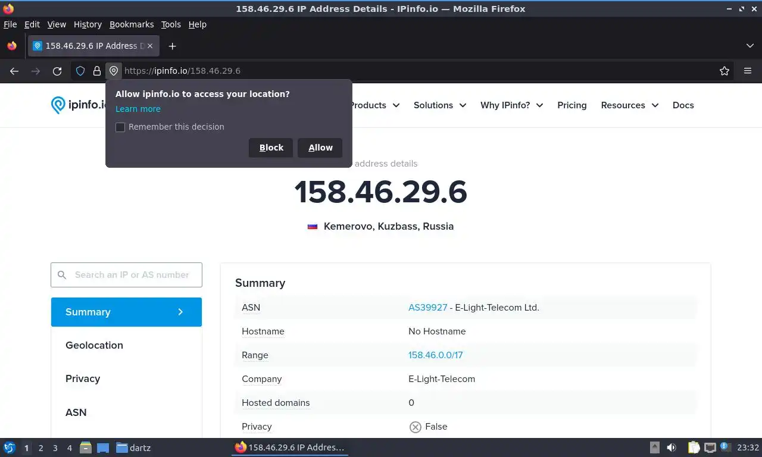The image size is (762, 457).
Task: Close the 158.46.29.6 IP Address tab
Action: coord(150,46)
